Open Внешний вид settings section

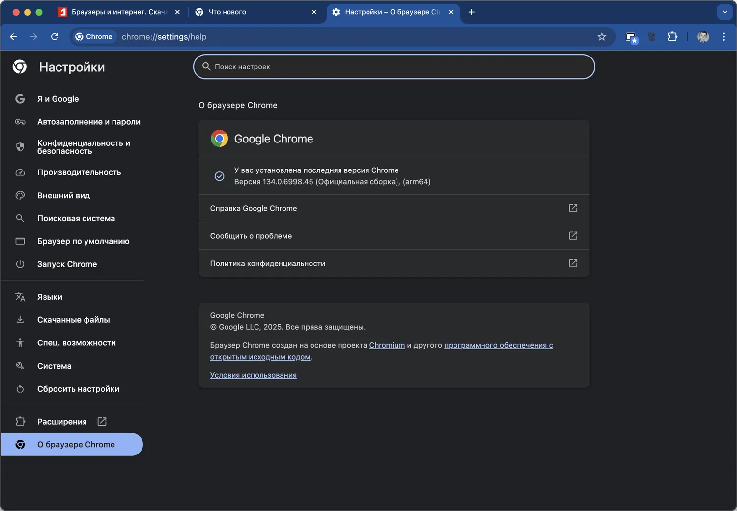[63, 196]
